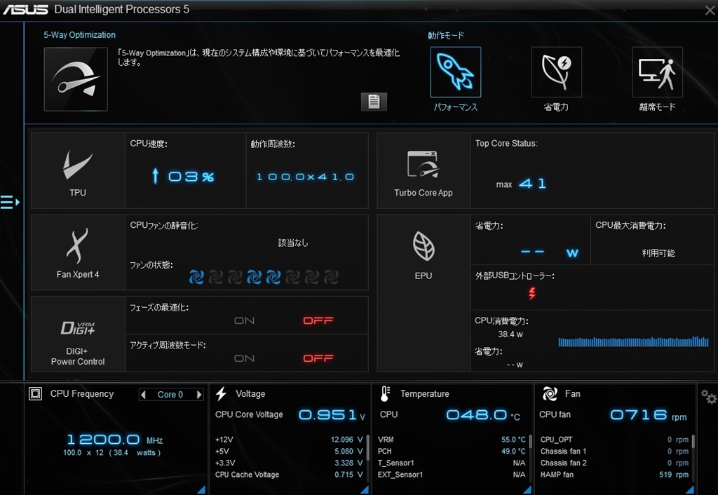Expand the CPU Frequency panel corner triangle
Image resolution: width=718 pixels, height=495 pixels.
point(201,489)
